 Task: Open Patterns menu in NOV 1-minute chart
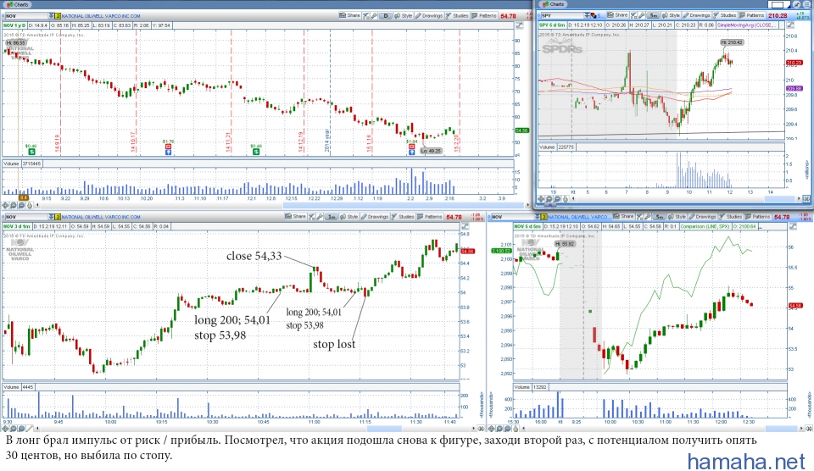pyautogui.click(x=430, y=217)
